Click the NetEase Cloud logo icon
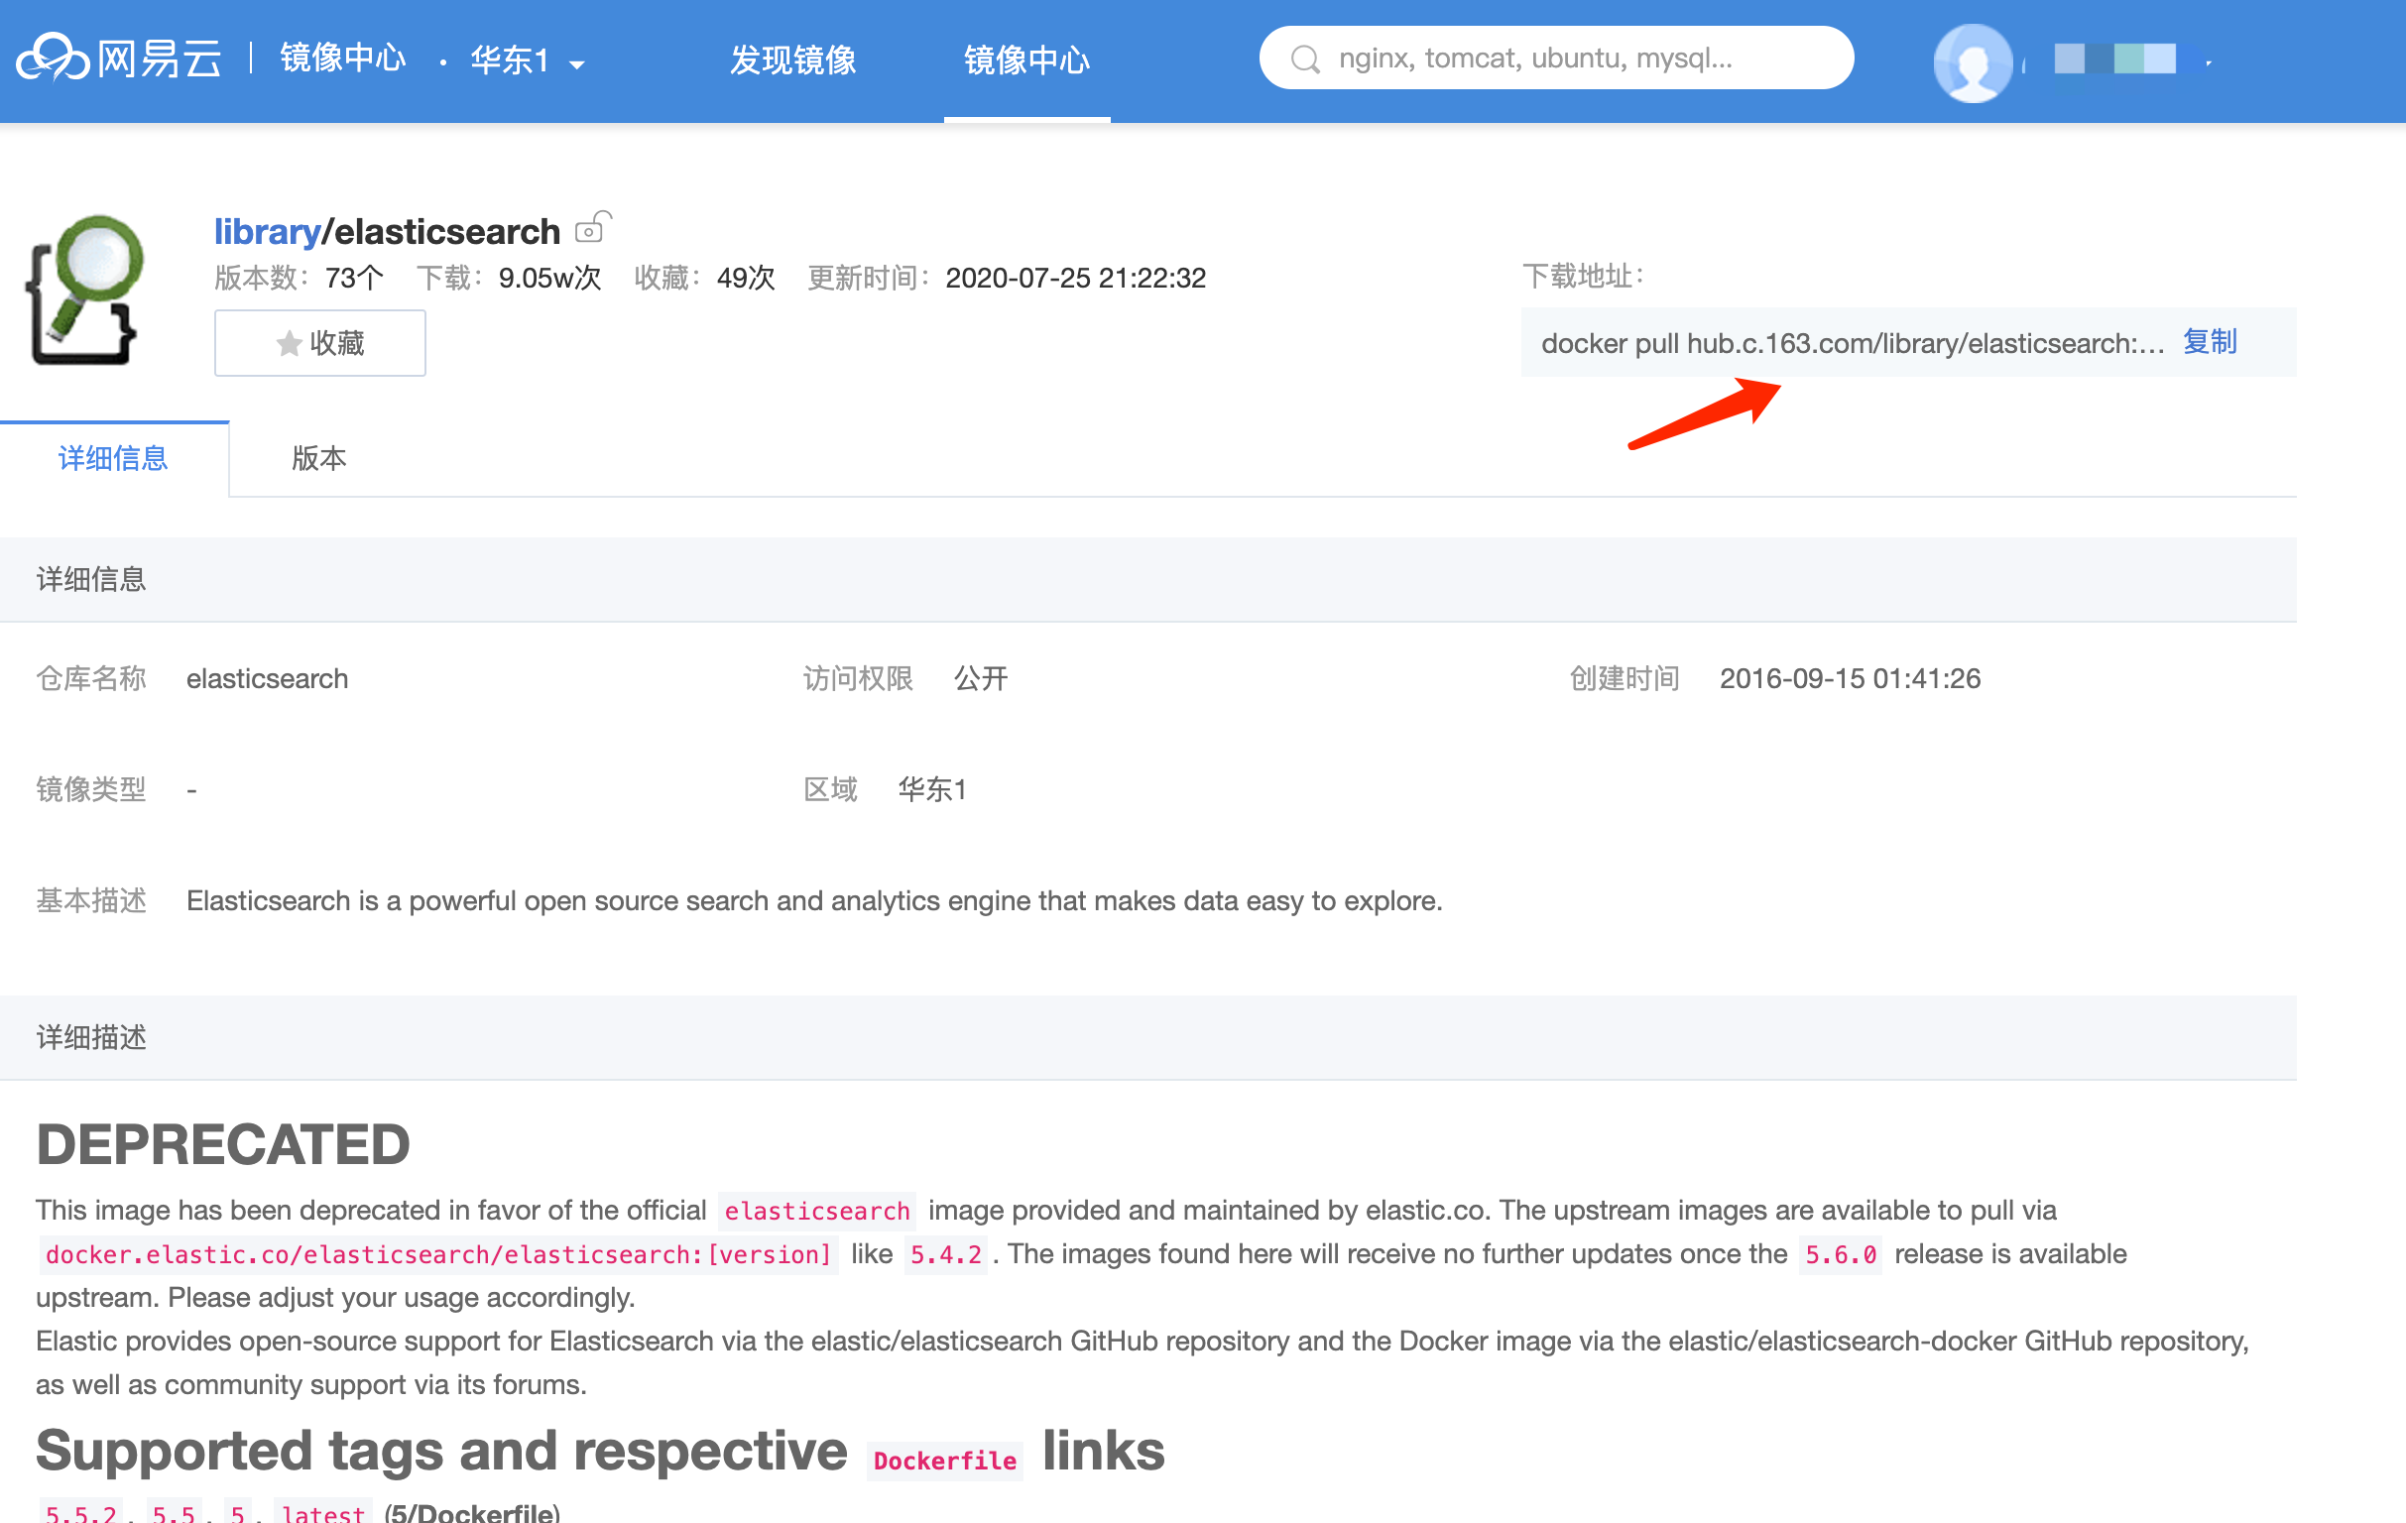This screenshot has height=1523, width=2406. click(52, 59)
